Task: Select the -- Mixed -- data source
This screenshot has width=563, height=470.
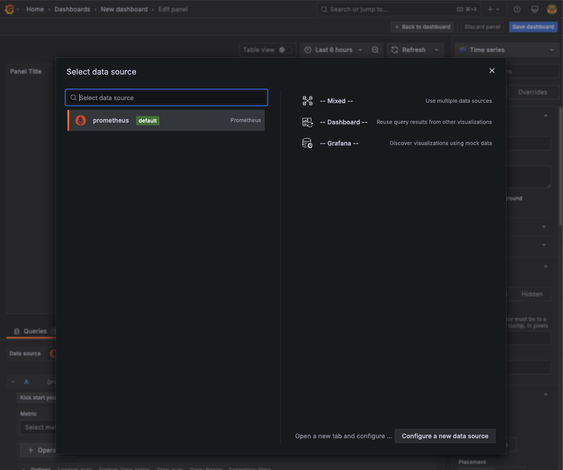Action: [396, 101]
